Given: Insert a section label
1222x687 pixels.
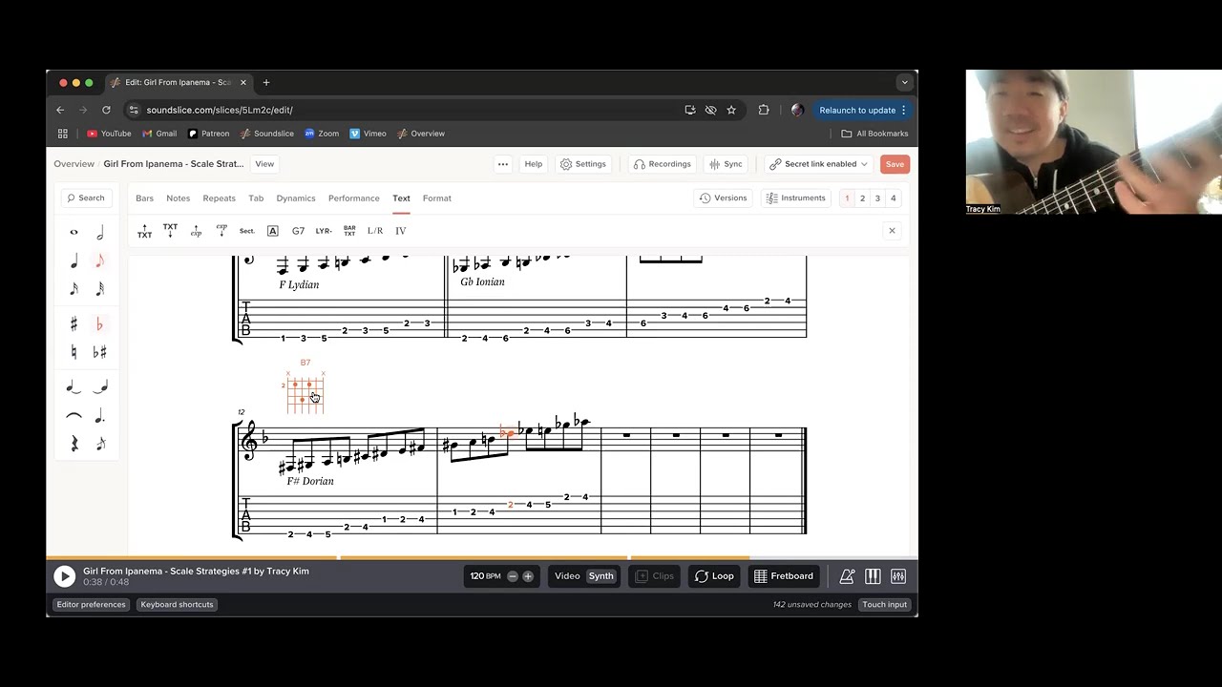Looking at the screenshot, I should click(247, 231).
